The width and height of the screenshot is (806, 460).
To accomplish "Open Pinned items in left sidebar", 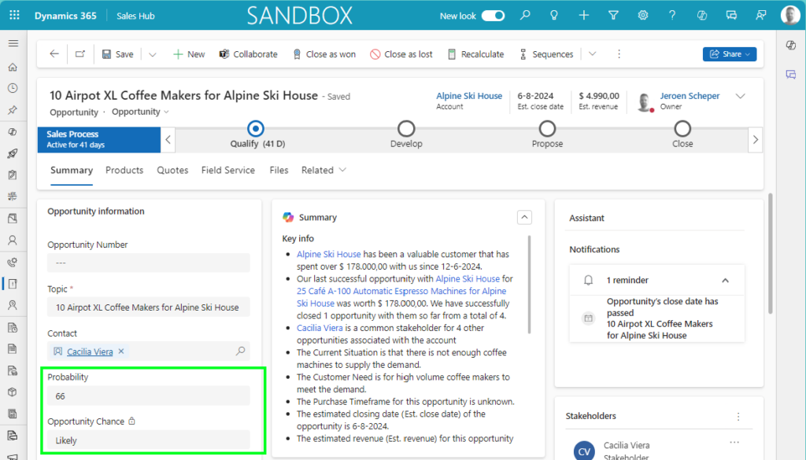I will tap(13, 110).
